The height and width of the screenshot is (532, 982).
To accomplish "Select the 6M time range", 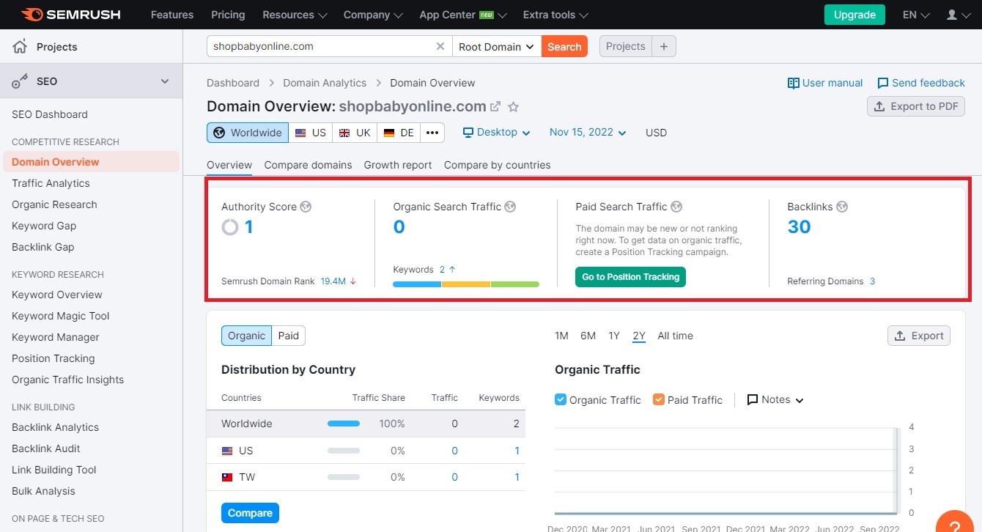I will [588, 336].
